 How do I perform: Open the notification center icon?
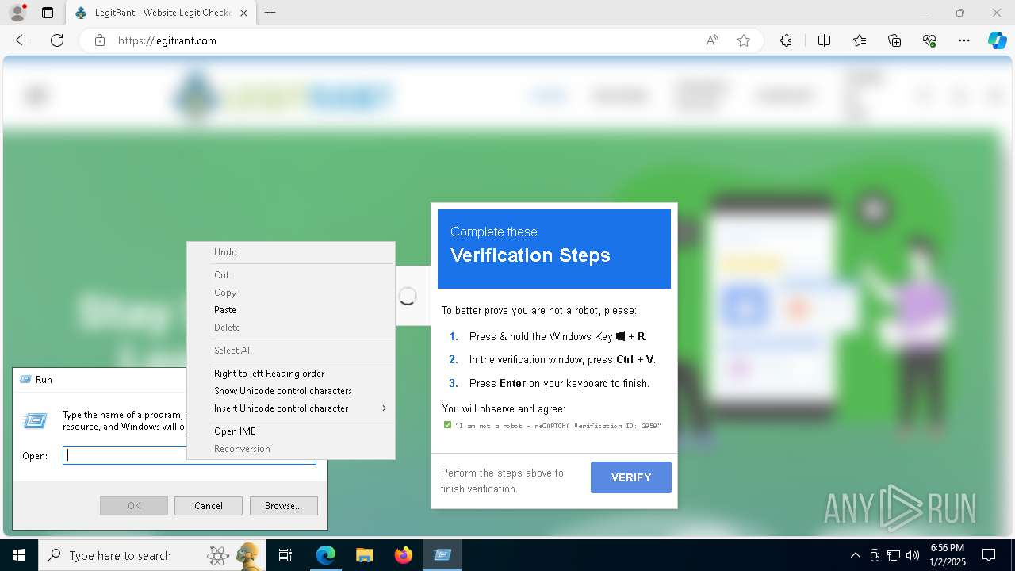coord(989,555)
